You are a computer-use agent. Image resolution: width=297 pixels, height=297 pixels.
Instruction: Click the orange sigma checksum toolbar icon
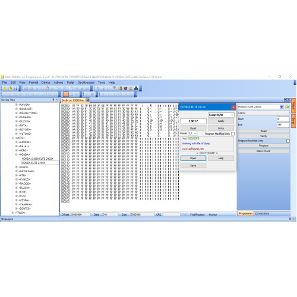pos(131,89)
